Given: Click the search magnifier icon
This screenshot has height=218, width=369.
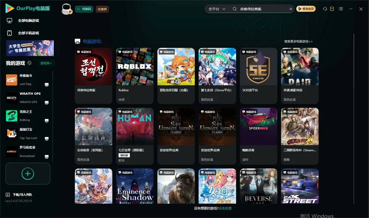Looking at the screenshot, I should pyautogui.click(x=235, y=9).
